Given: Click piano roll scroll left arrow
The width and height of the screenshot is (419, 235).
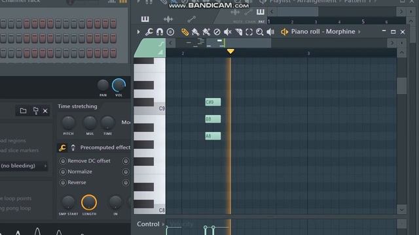Looking at the screenshot, I should (170, 43).
